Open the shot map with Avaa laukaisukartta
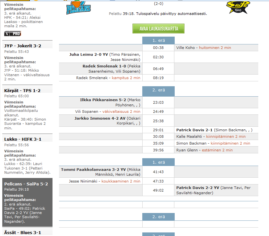This screenshot has width=269, height=236. [158, 29]
